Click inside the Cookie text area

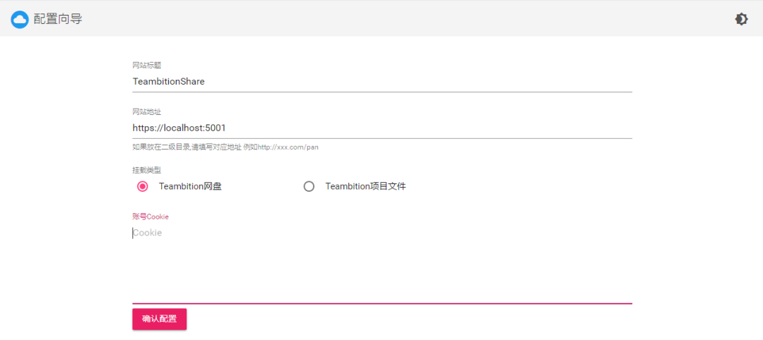coord(381,261)
